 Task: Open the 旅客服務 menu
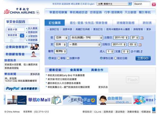[x=96, y=12]
